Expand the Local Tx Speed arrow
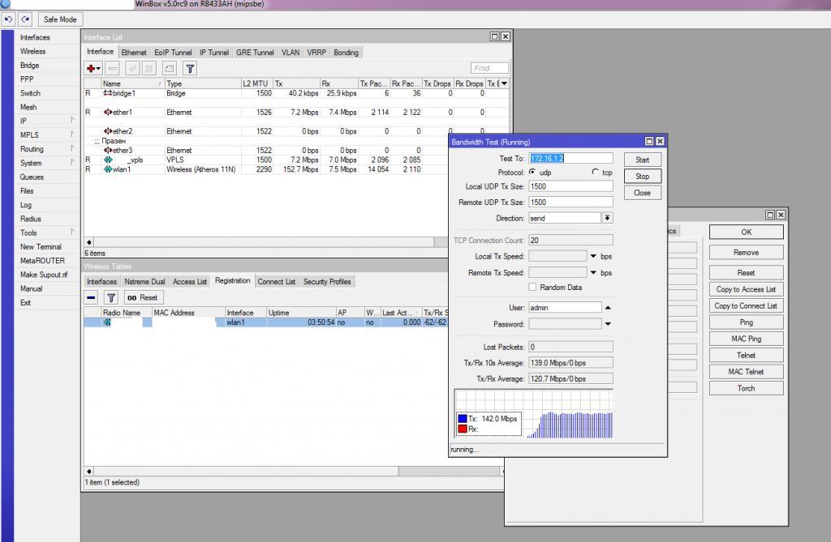831x542 pixels. (x=593, y=256)
